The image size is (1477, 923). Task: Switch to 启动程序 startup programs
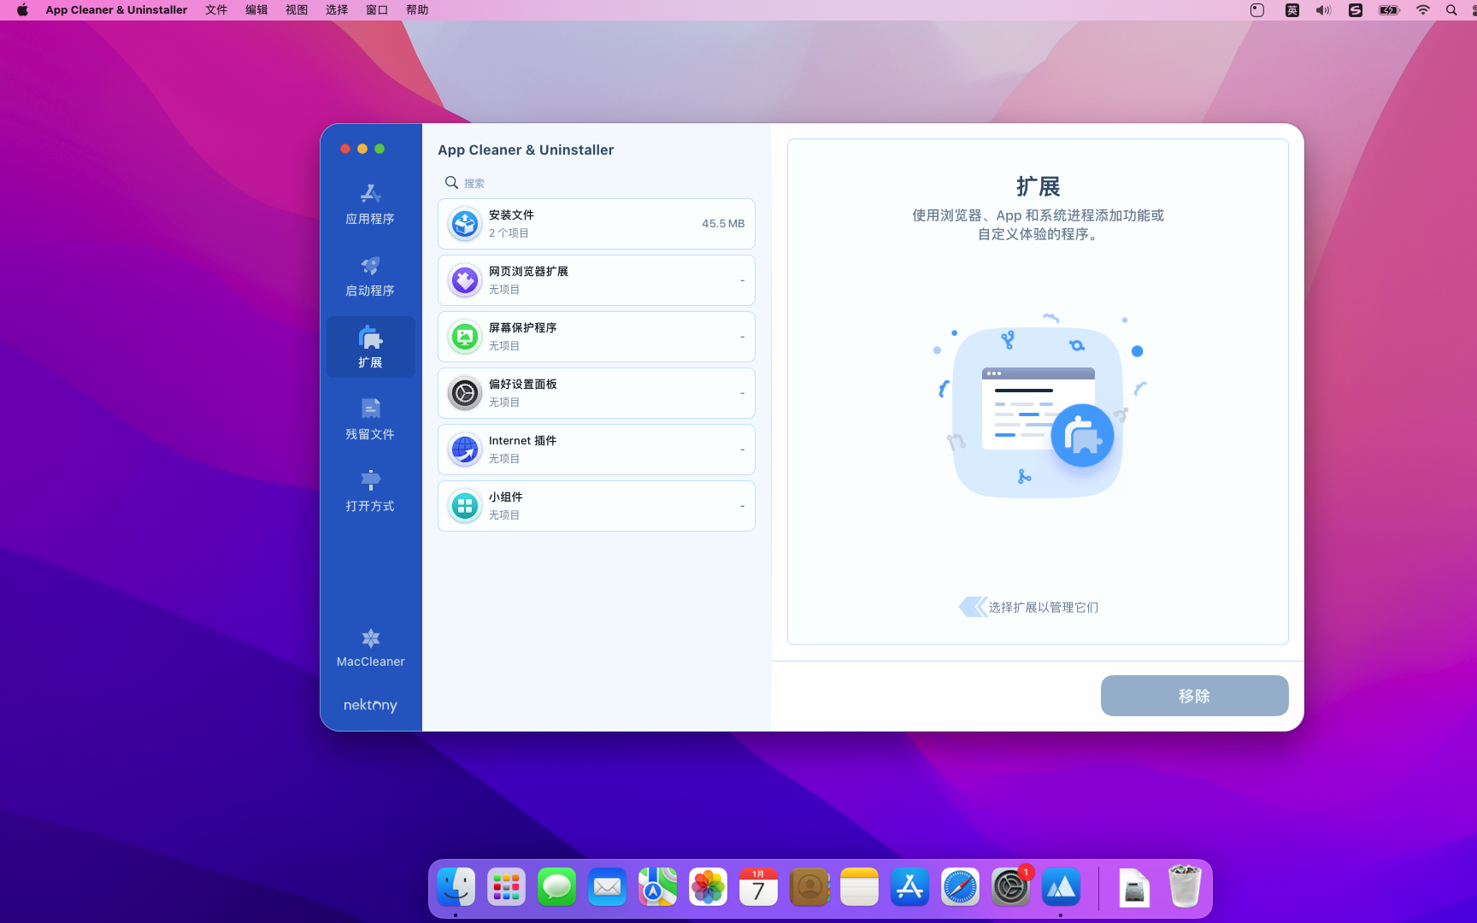tap(370, 275)
